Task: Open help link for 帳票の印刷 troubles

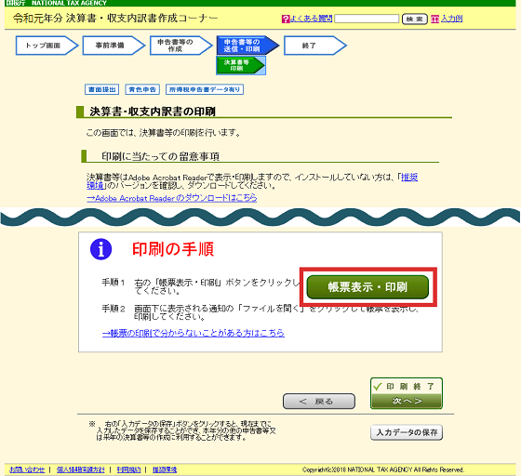Action: 194,333
